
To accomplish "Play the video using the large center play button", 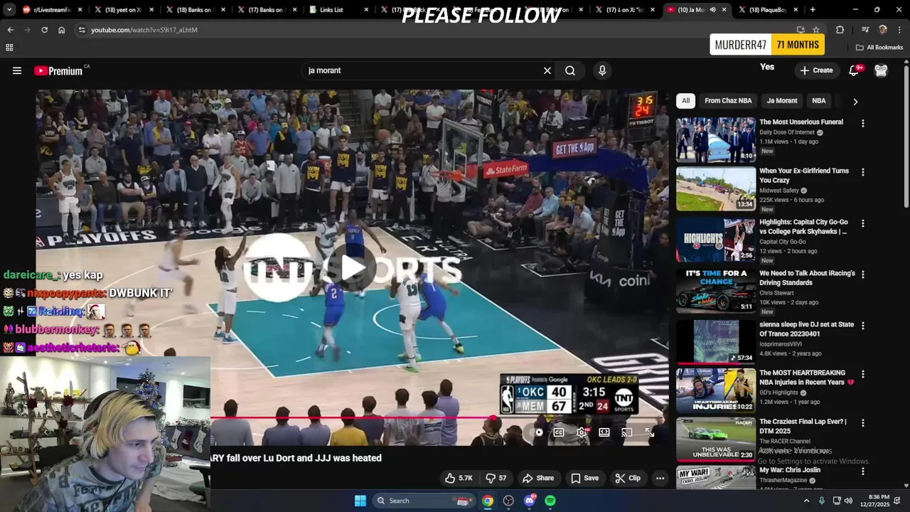I will (x=353, y=267).
